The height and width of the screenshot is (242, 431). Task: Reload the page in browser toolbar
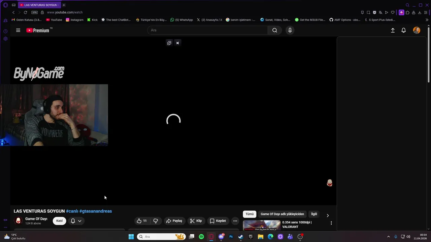click(25, 12)
